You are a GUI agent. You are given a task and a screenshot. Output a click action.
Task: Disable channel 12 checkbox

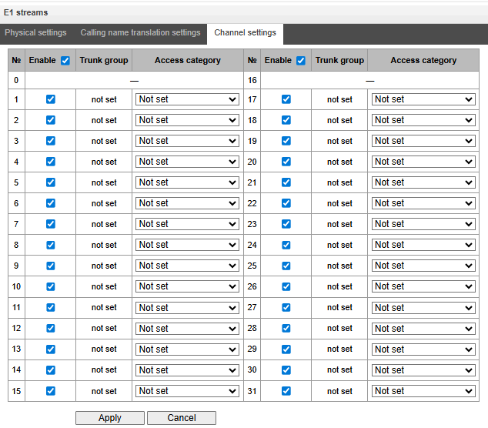pos(51,328)
